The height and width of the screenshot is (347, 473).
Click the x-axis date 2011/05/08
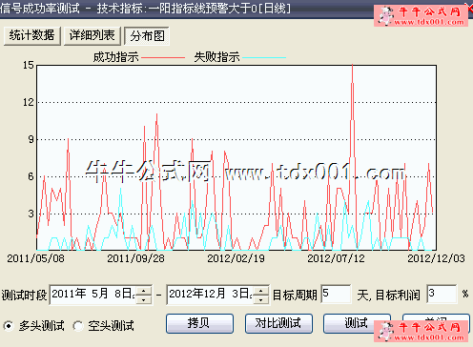click(x=35, y=258)
